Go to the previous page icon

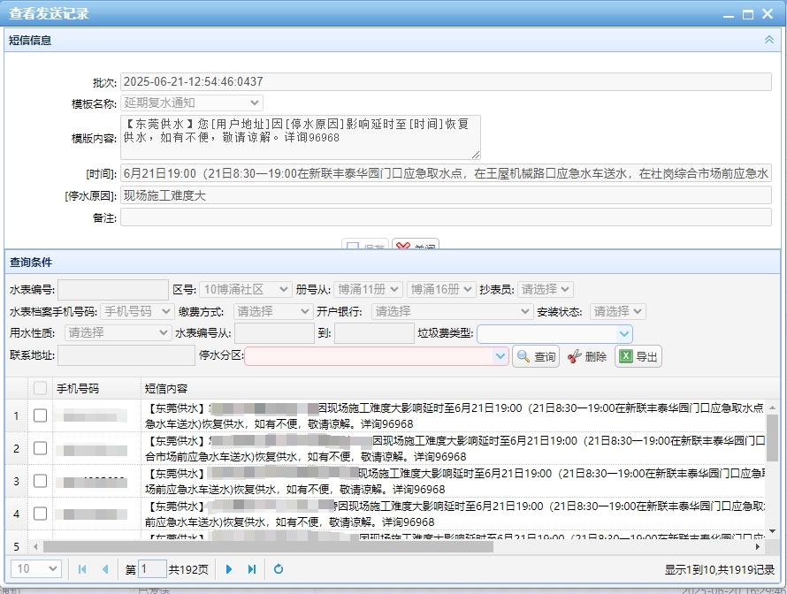pos(105,569)
